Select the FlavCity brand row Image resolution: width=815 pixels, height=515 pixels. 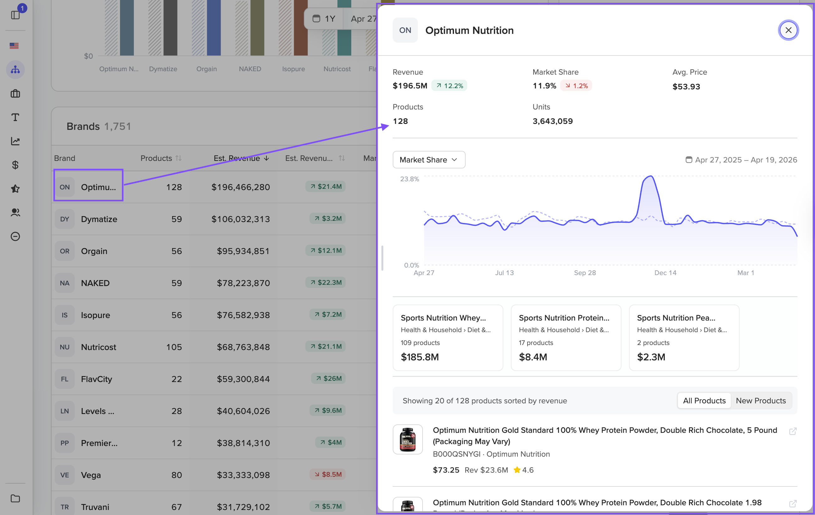point(214,379)
